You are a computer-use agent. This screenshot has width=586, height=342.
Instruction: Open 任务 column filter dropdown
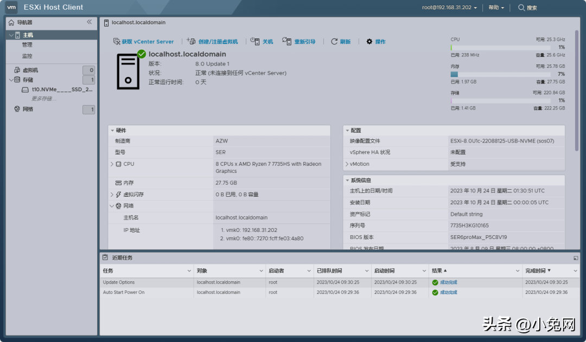tap(189, 270)
